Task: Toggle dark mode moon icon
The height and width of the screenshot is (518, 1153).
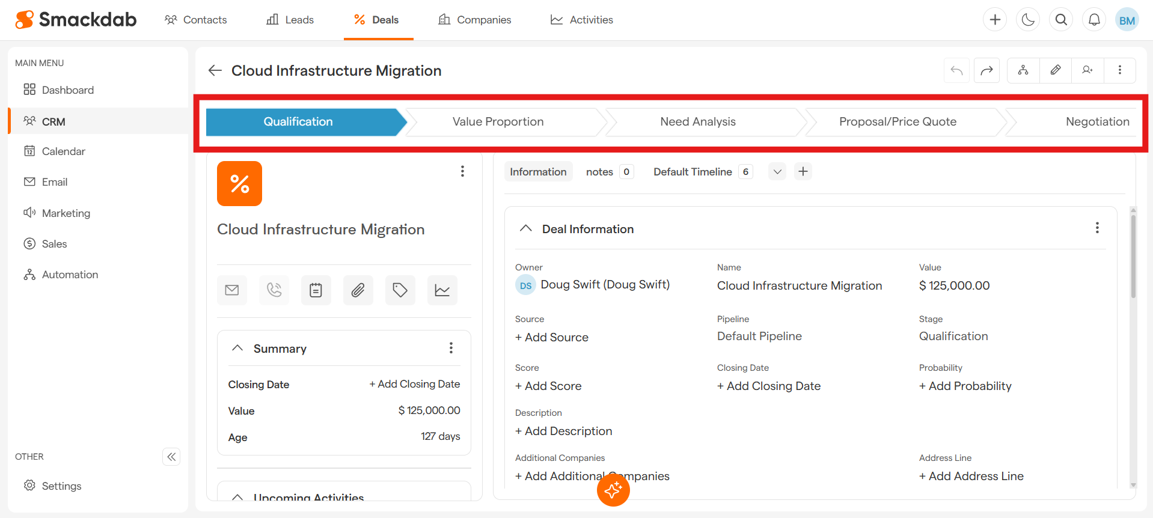Action: click(1028, 20)
